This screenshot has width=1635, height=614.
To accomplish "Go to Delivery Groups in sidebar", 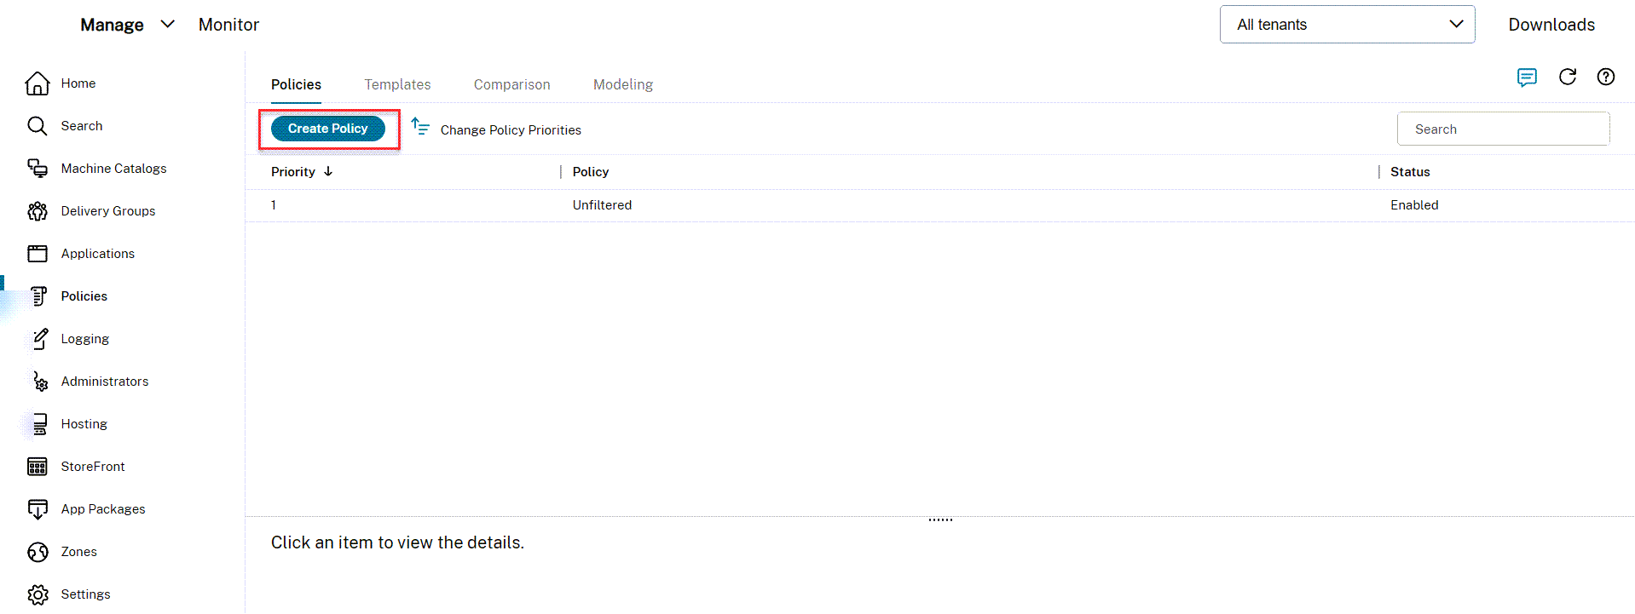I will coord(108,211).
